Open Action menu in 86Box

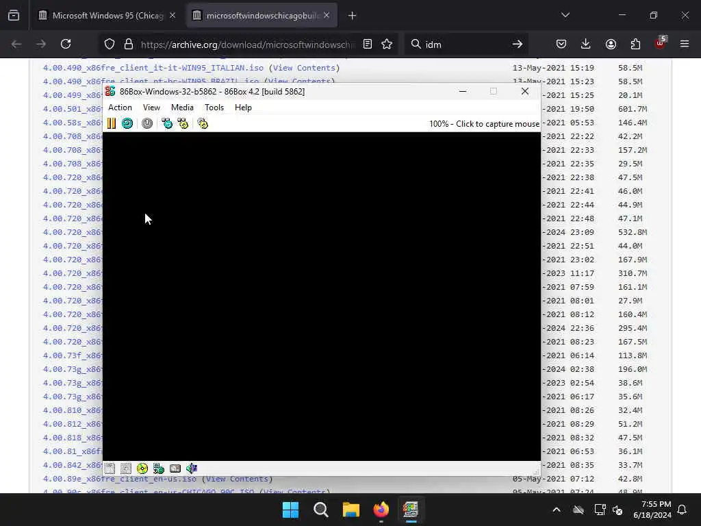[120, 108]
